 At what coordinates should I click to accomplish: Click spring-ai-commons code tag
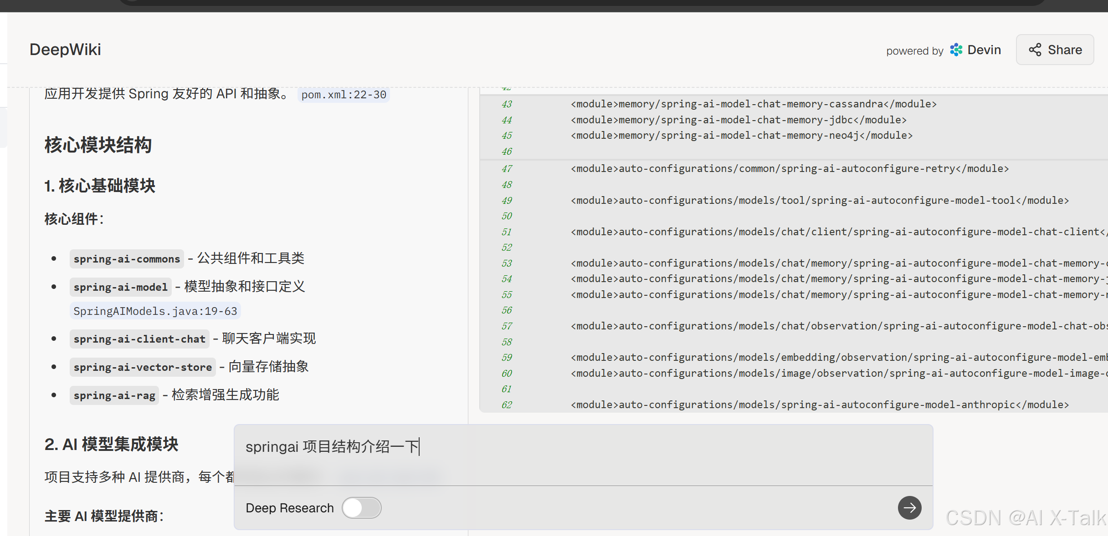point(127,259)
